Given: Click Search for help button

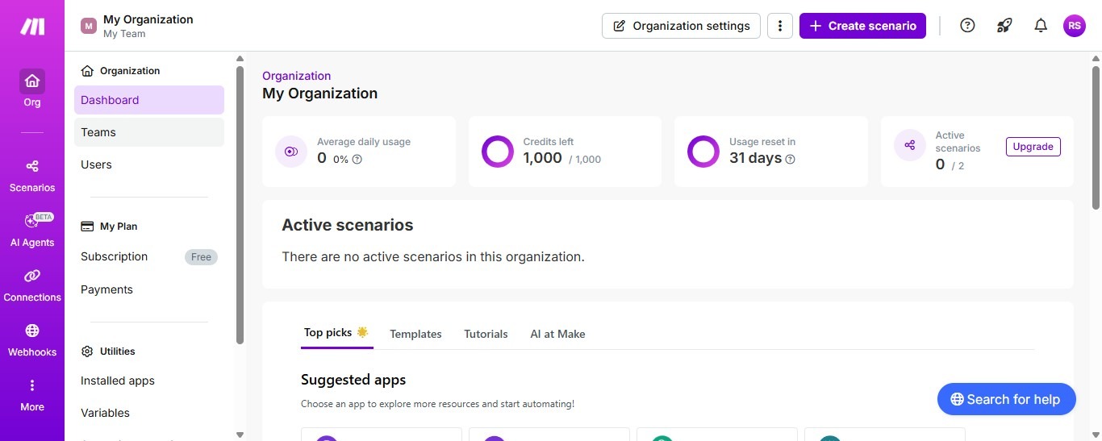Looking at the screenshot, I should point(1006,399).
